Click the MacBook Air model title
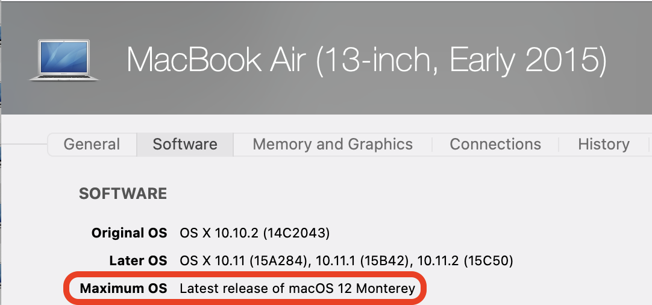652x305 pixels. click(x=366, y=60)
